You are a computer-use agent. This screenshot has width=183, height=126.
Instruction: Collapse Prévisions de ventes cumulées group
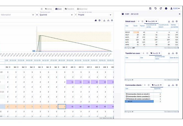[126, 99]
